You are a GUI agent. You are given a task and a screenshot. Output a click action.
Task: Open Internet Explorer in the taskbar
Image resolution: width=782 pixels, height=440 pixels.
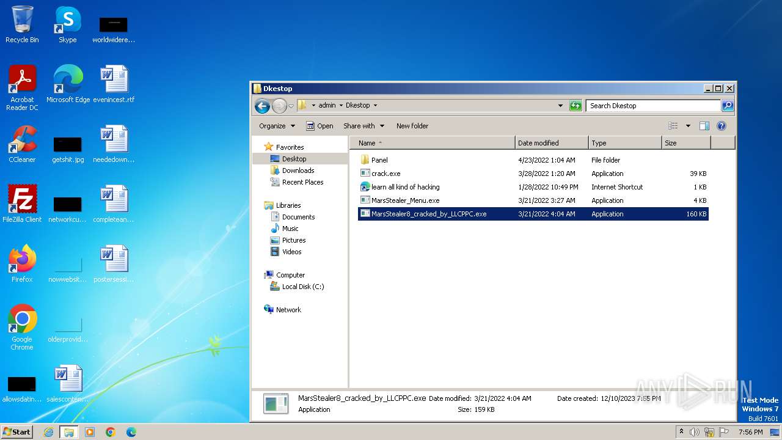coord(48,432)
